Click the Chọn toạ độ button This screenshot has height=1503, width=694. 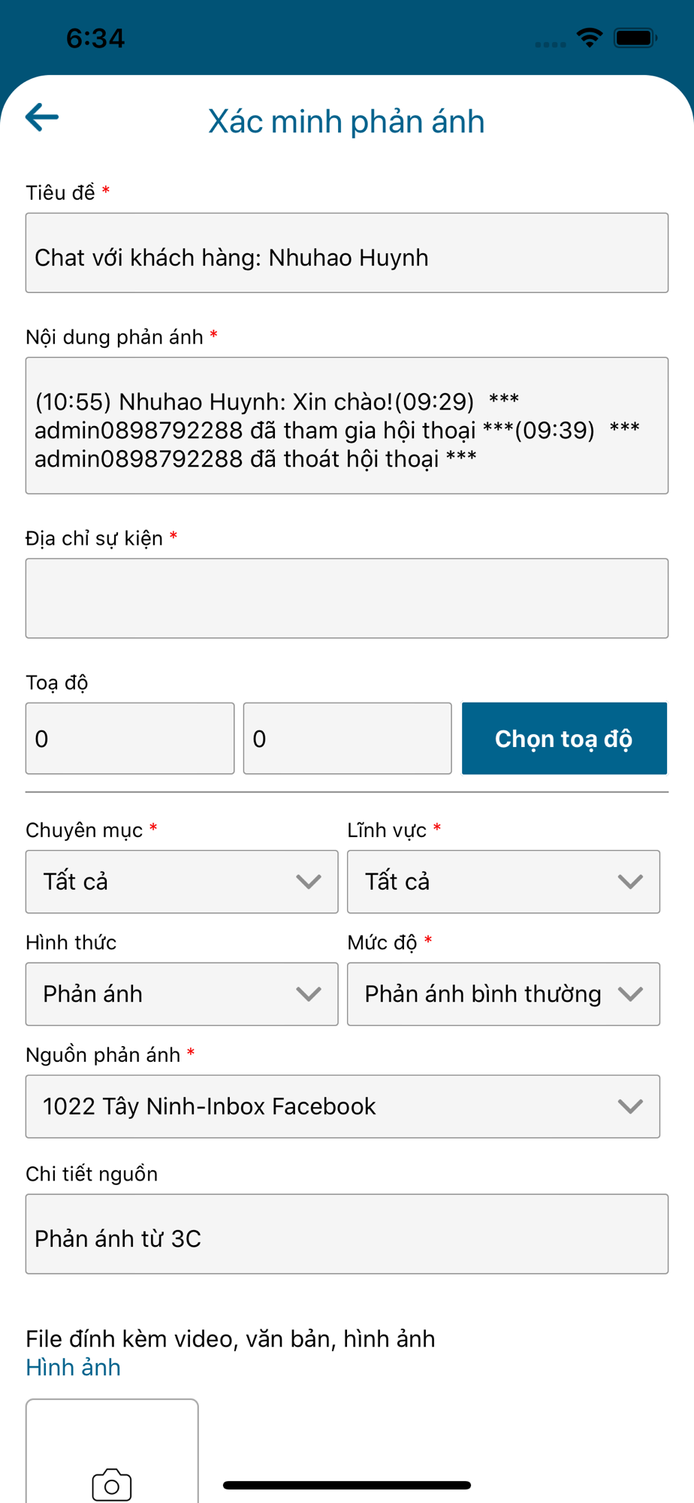click(564, 739)
